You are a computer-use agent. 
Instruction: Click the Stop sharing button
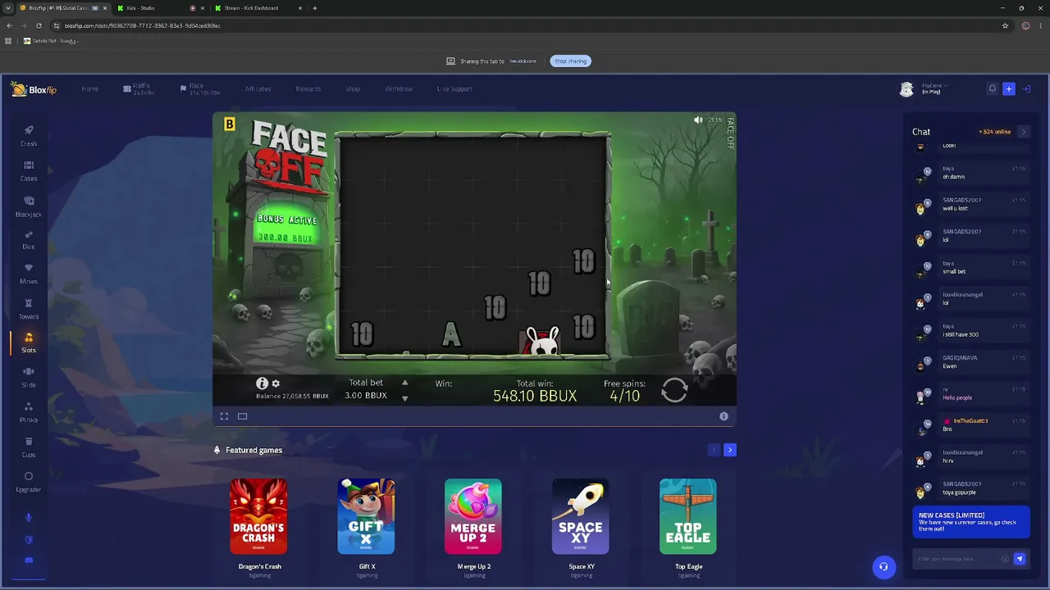(x=570, y=61)
